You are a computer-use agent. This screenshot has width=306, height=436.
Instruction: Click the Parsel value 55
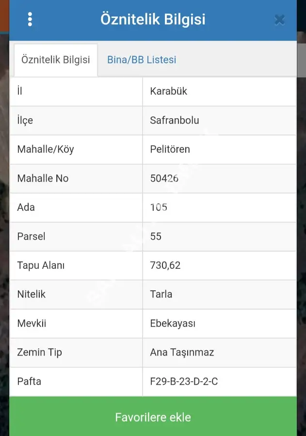[x=156, y=236]
